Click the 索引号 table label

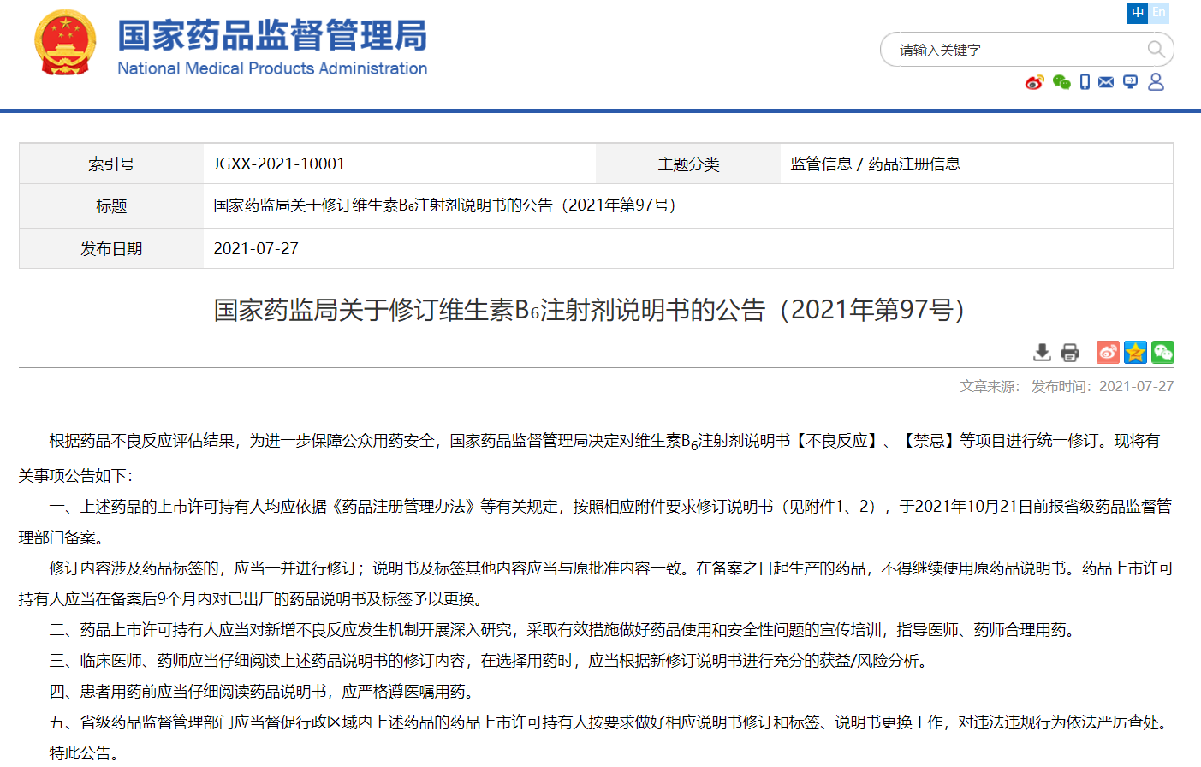coord(111,164)
